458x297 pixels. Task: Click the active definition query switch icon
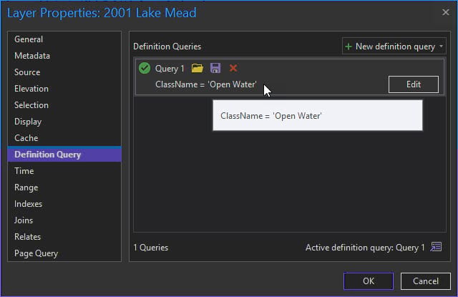click(x=436, y=248)
